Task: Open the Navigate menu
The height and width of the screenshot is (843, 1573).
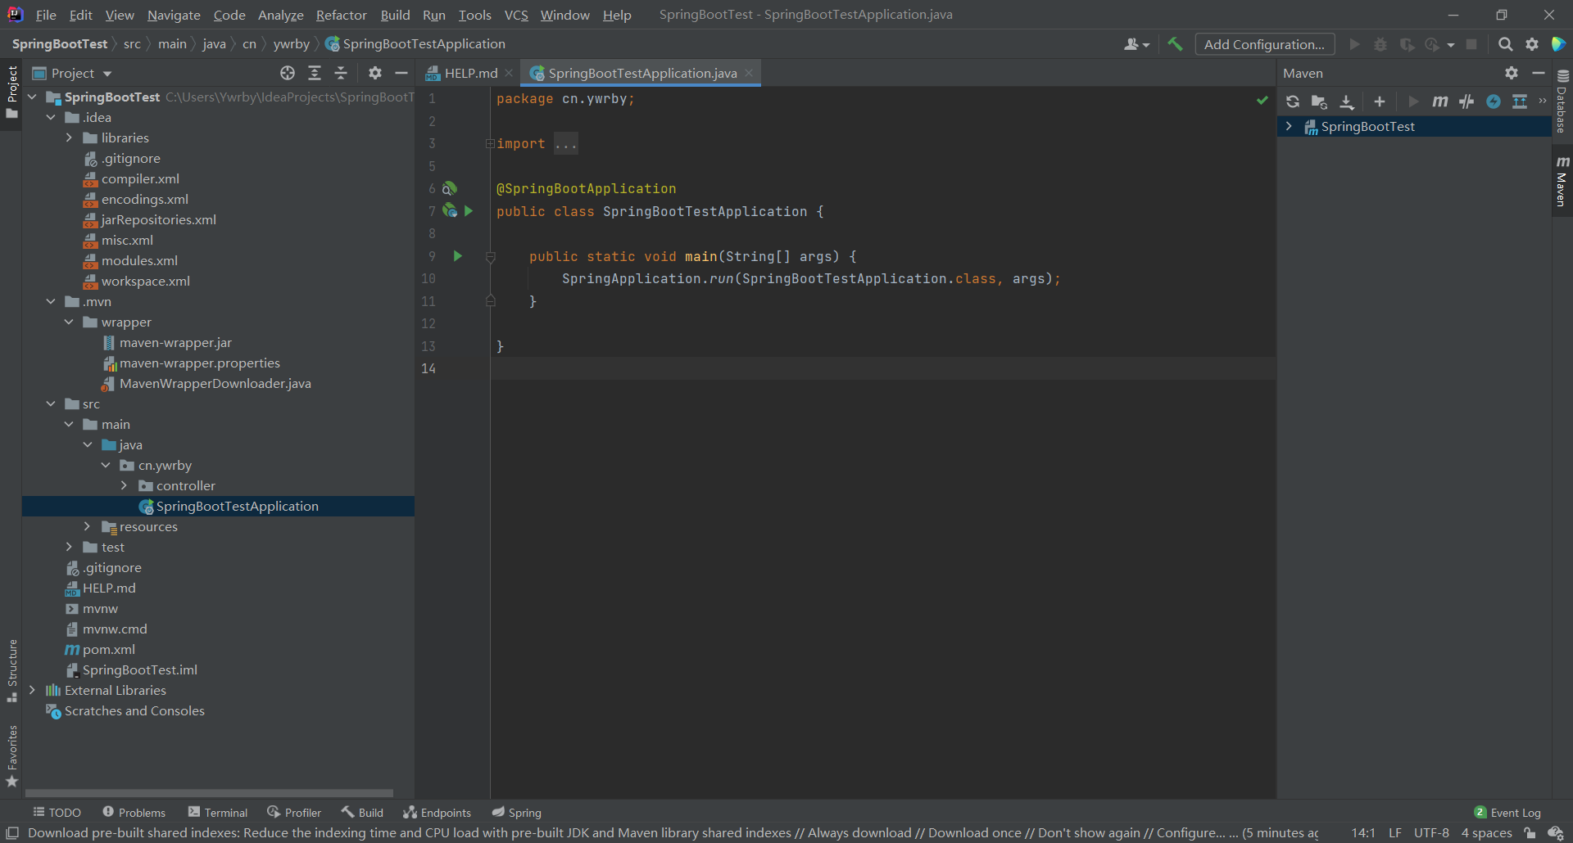Action: click(174, 15)
